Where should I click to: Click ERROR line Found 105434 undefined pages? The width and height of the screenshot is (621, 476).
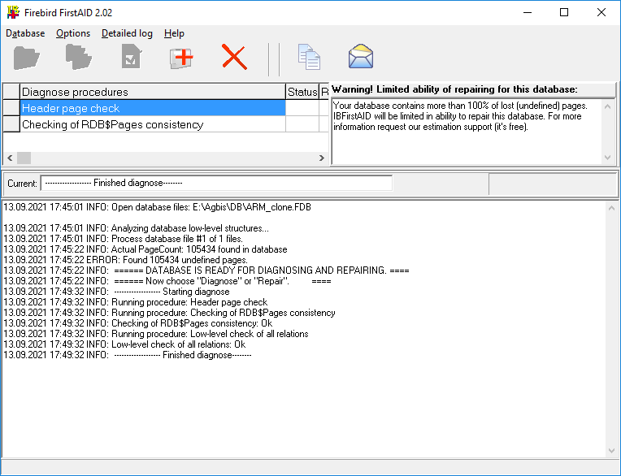click(125, 260)
